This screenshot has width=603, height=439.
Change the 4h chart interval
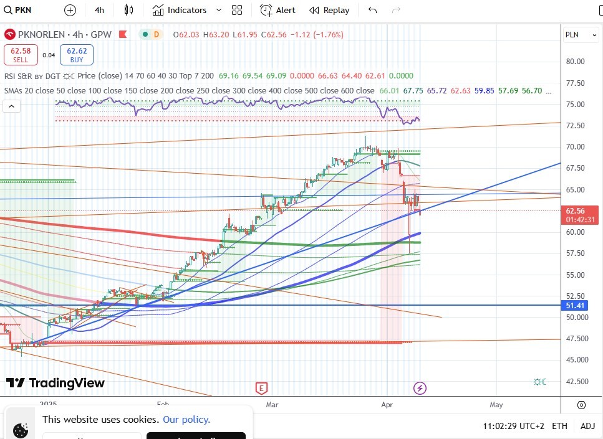coord(99,10)
